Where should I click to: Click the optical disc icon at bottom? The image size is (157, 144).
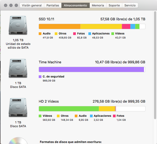(18, 141)
